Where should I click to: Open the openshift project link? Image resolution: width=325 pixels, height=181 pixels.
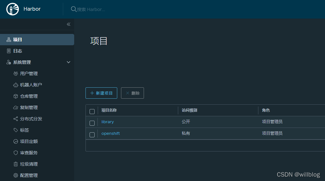111,133
